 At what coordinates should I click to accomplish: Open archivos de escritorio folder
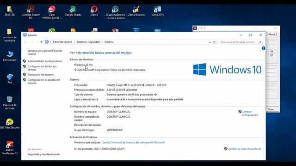[x=10, y=35]
